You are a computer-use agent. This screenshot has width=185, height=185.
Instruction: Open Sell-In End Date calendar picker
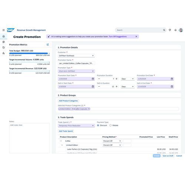[172, 87]
